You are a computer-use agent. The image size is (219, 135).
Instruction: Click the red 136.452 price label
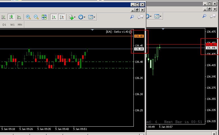[x=211, y=44]
